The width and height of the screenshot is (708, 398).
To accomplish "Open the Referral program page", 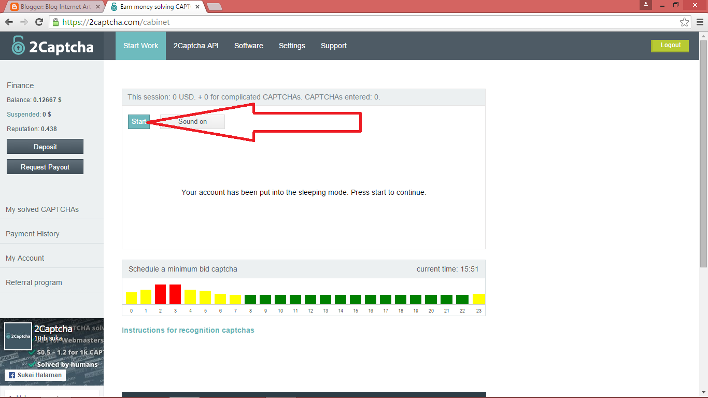I will pyautogui.click(x=34, y=282).
